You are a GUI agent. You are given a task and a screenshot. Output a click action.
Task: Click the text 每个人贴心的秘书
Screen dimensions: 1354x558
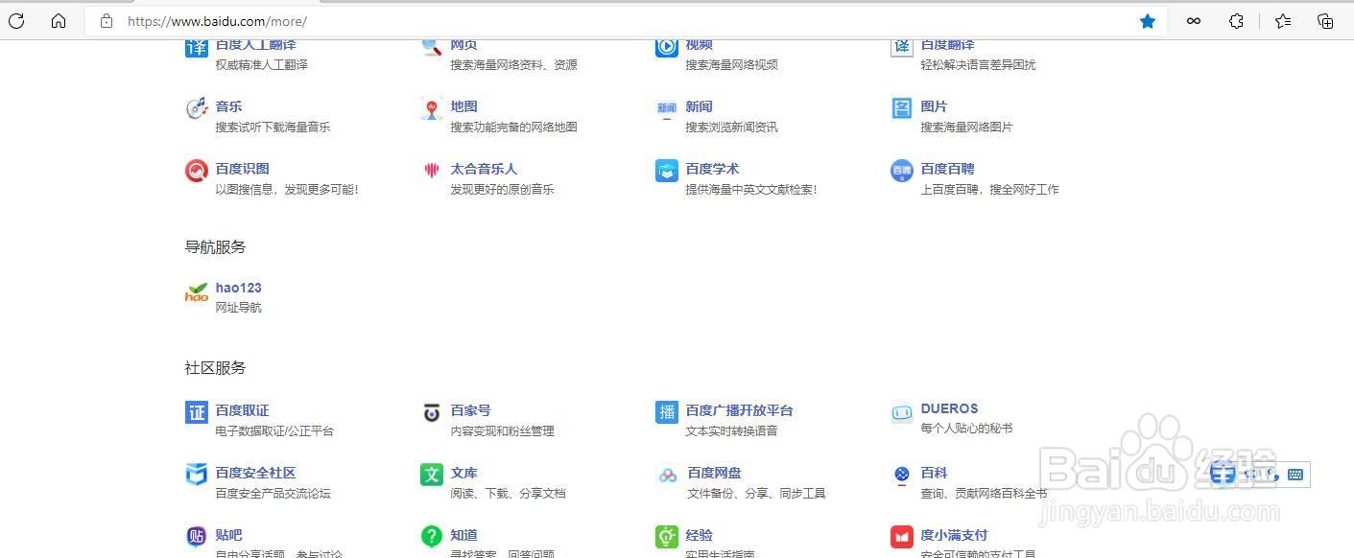tap(966, 429)
